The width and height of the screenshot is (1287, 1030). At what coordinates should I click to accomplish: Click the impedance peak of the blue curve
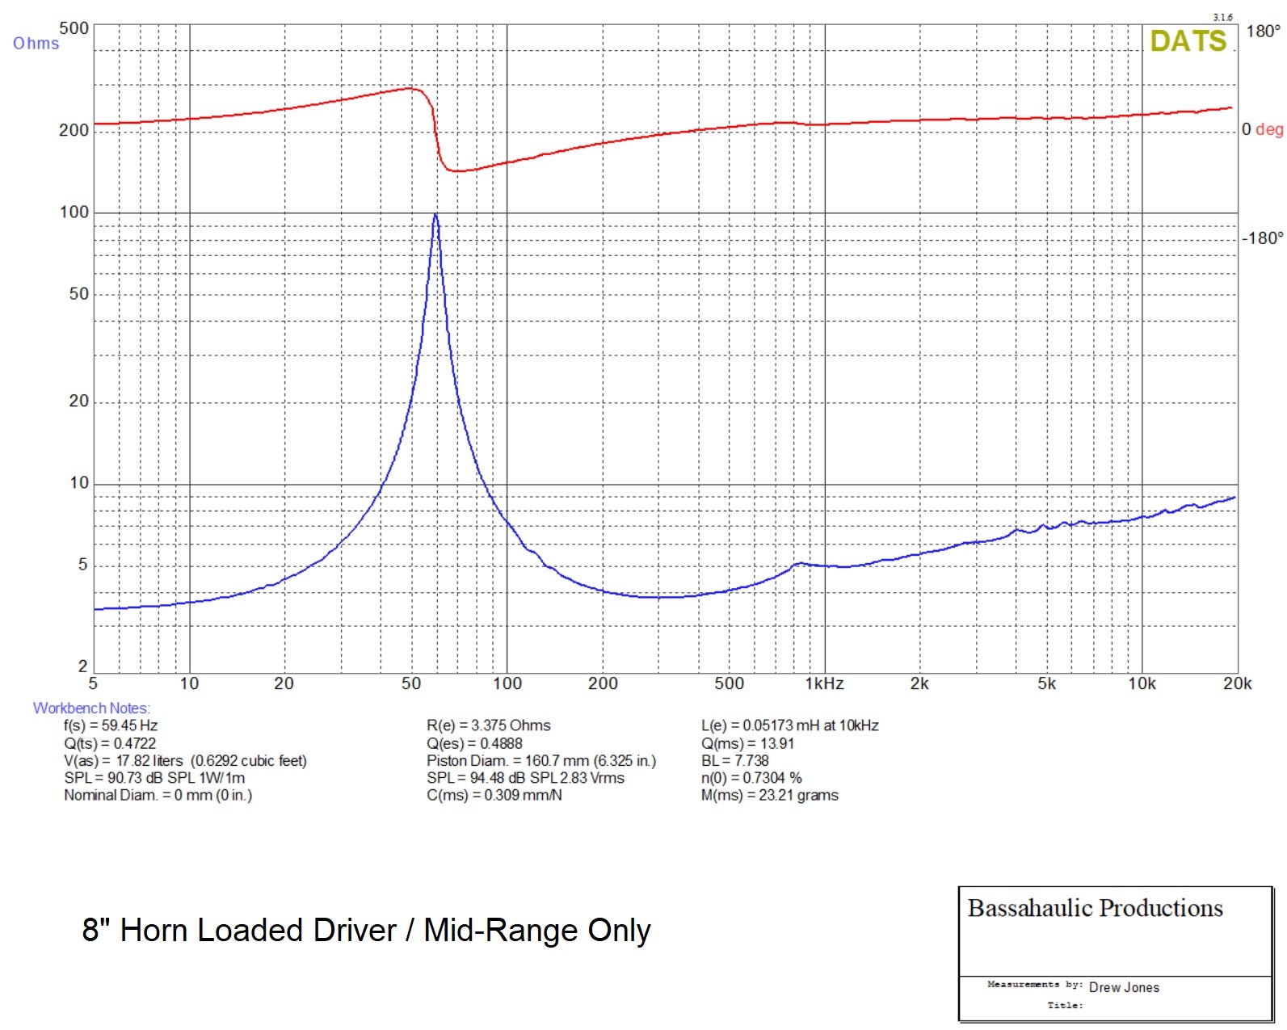pyautogui.click(x=435, y=216)
